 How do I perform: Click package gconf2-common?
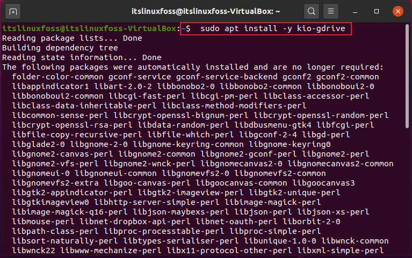(x=348, y=77)
